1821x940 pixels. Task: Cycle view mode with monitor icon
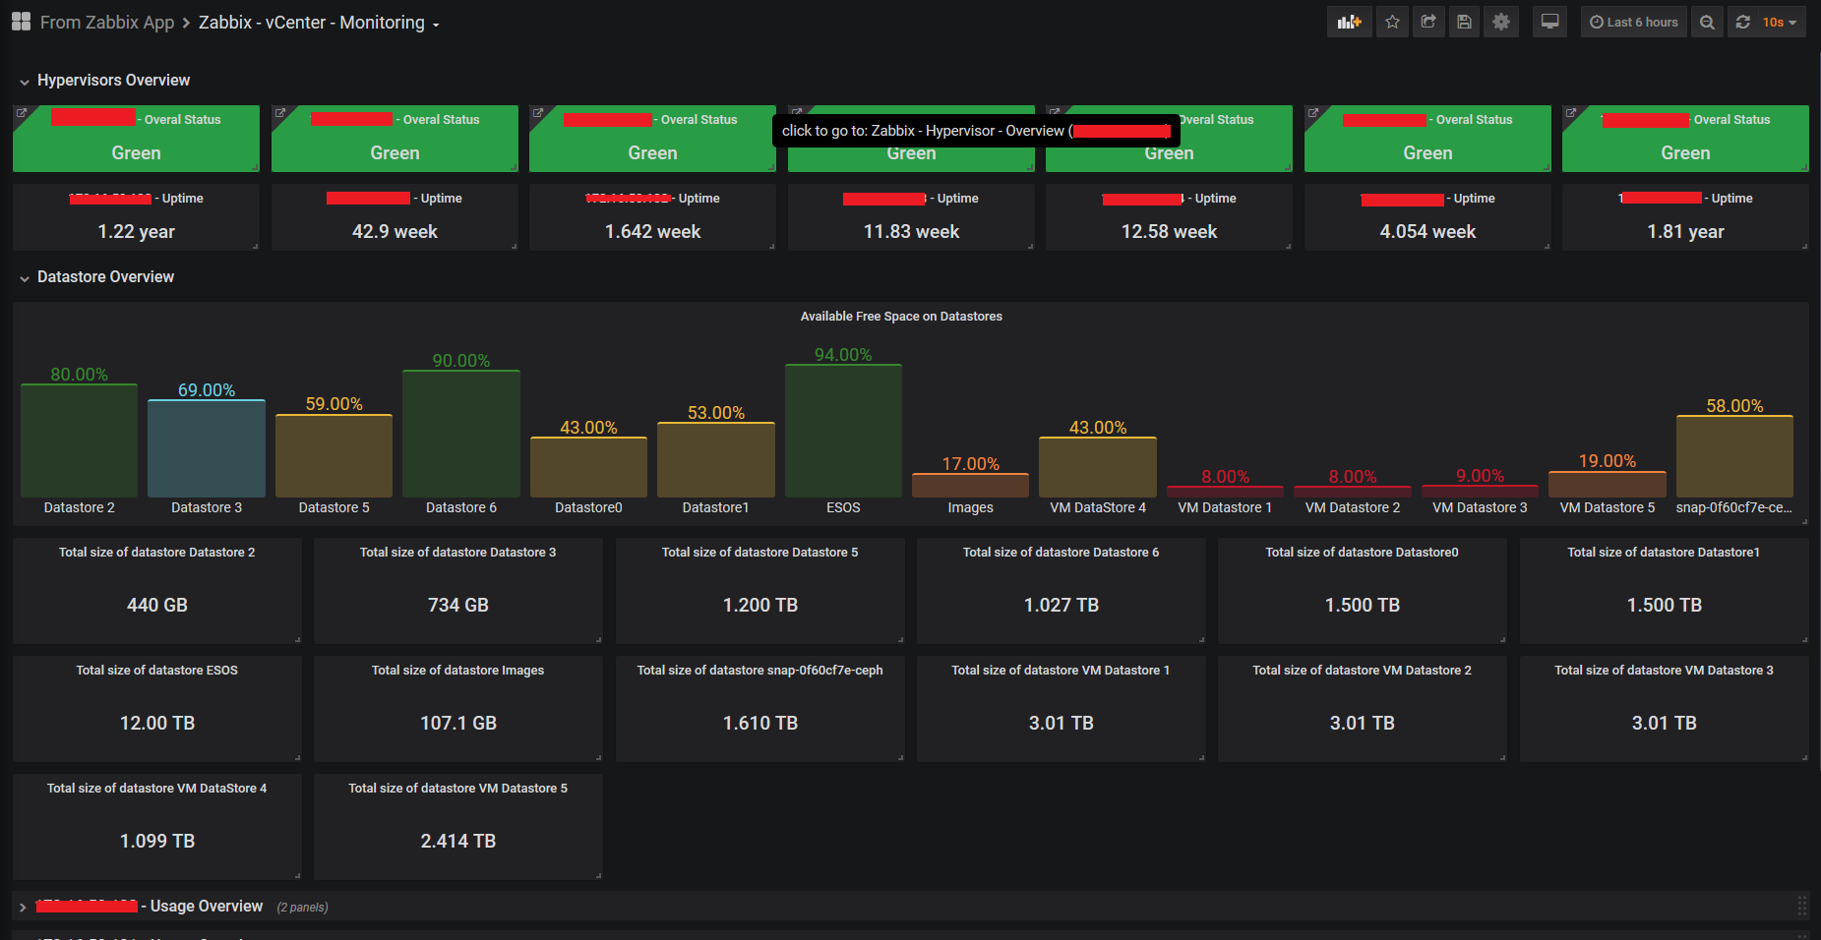1549,22
